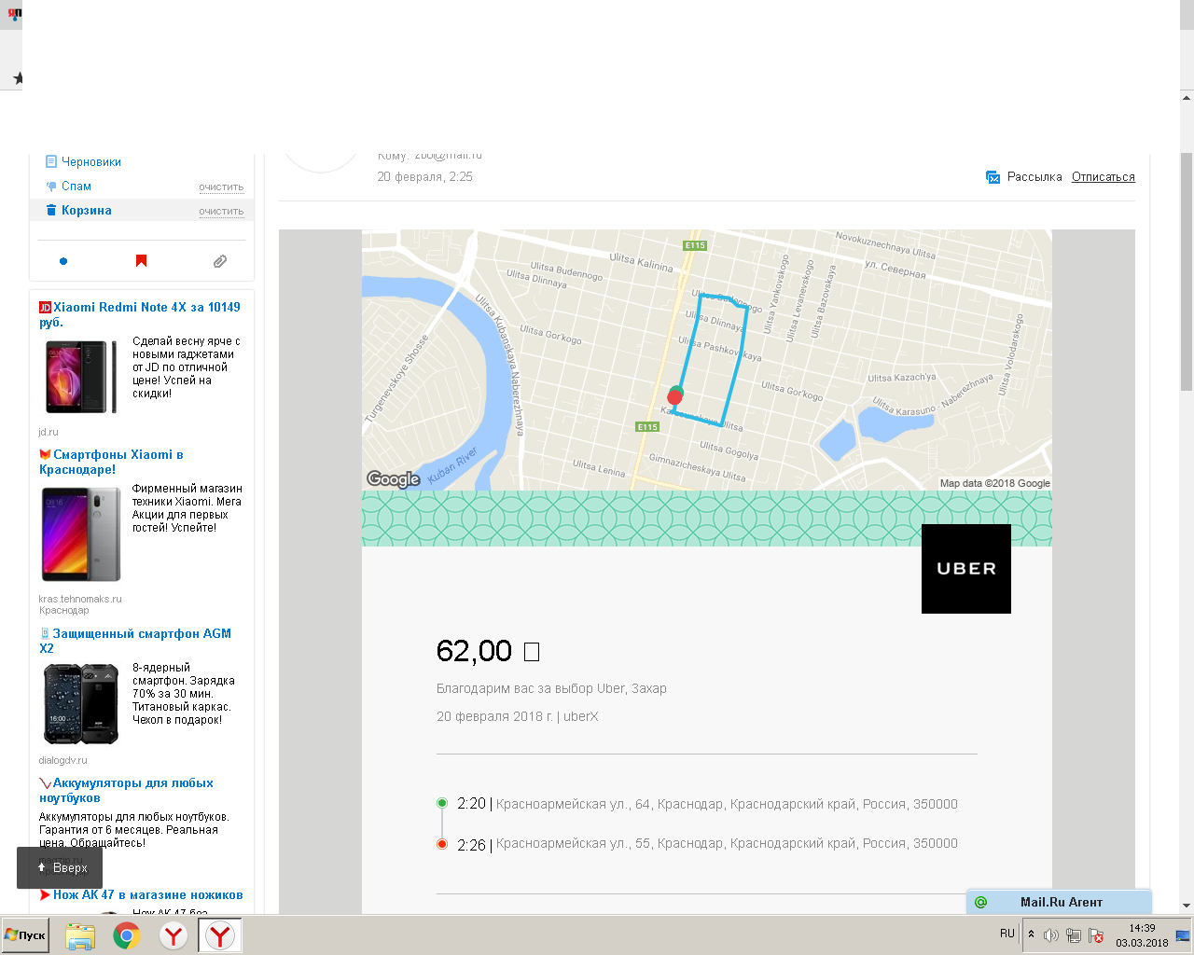Image resolution: width=1194 pixels, height=955 pixels.
Task: Click the show desktop tray icon
Action: (1183, 935)
